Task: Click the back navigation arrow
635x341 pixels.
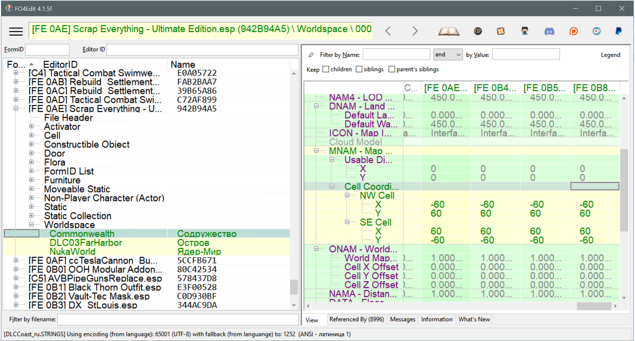Action: point(388,31)
